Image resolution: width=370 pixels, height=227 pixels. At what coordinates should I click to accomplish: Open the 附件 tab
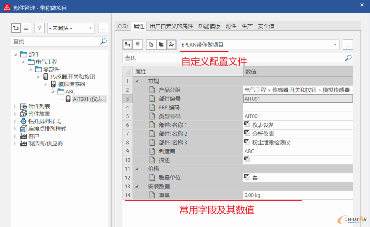(231, 26)
